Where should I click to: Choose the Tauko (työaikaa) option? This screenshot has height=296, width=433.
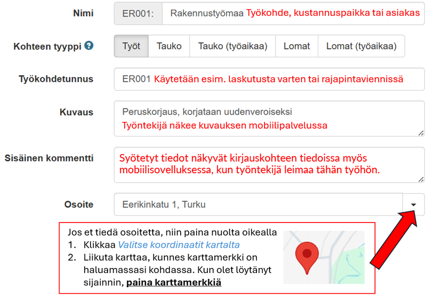coord(232,46)
